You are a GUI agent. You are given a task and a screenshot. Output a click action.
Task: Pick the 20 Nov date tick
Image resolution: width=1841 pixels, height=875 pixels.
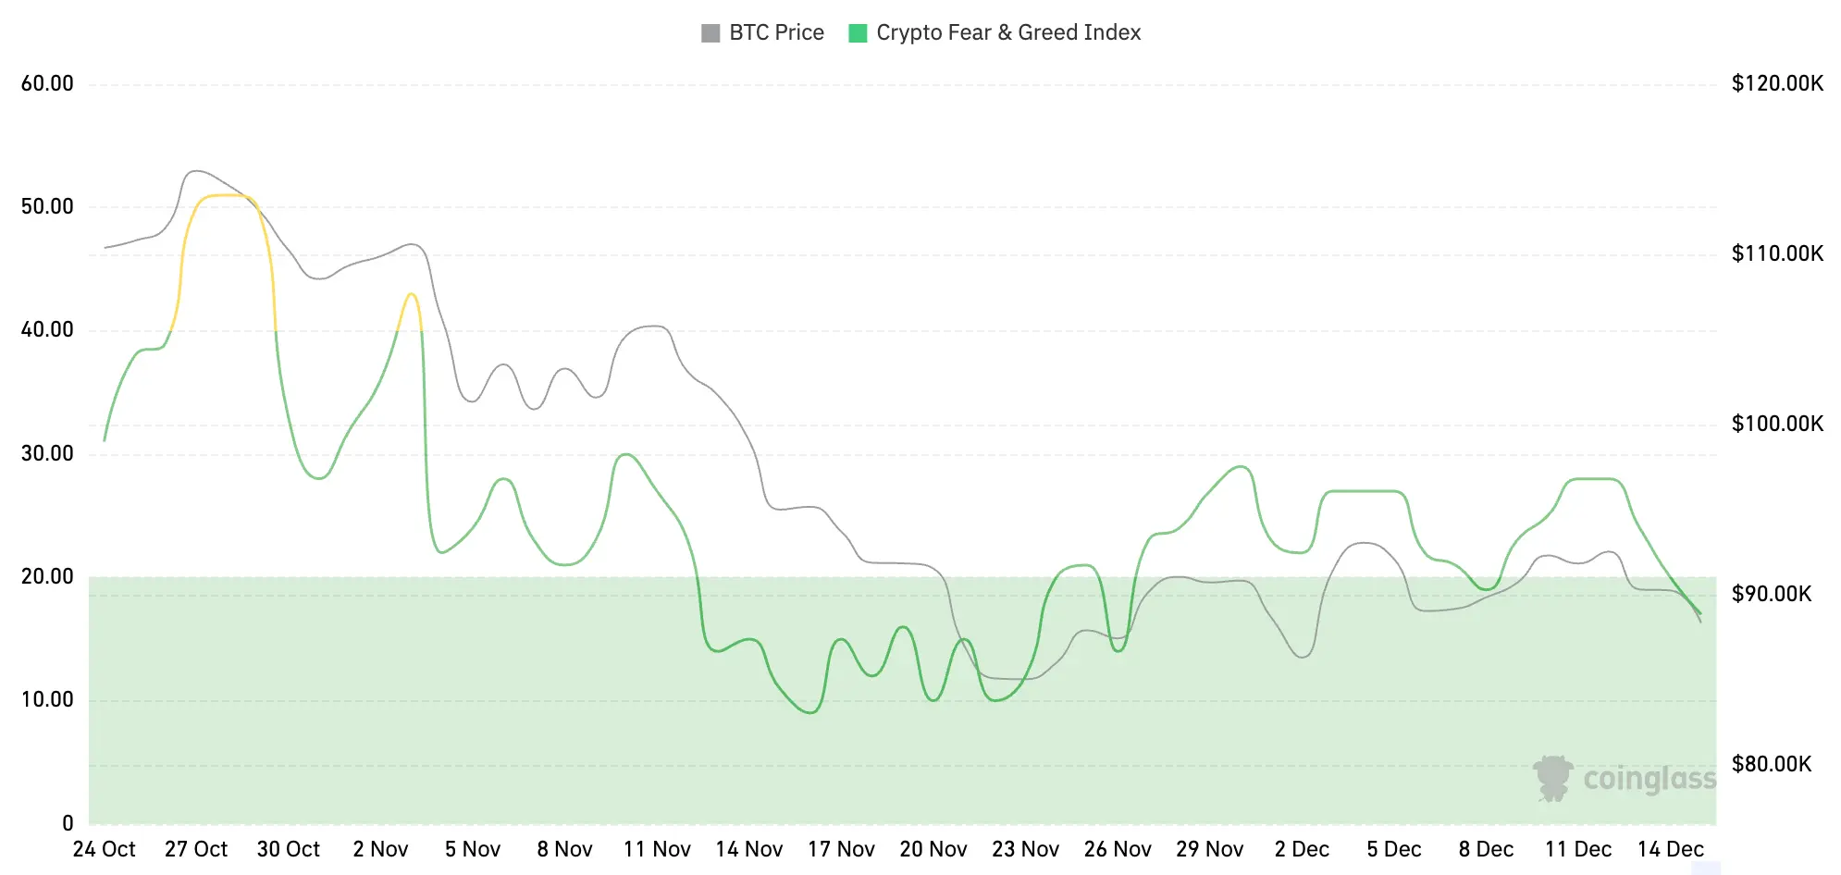pyautogui.click(x=933, y=849)
